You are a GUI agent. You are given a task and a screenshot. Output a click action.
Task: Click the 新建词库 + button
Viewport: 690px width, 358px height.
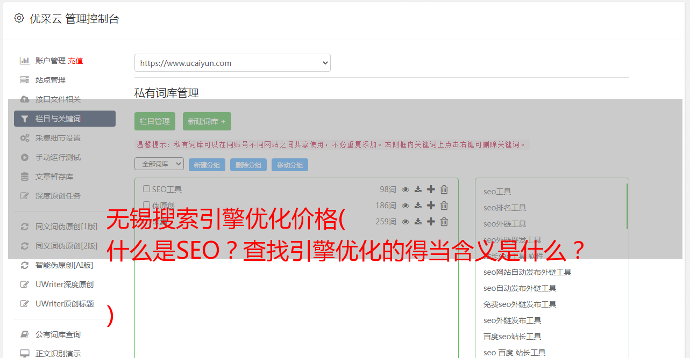point(207,121)
